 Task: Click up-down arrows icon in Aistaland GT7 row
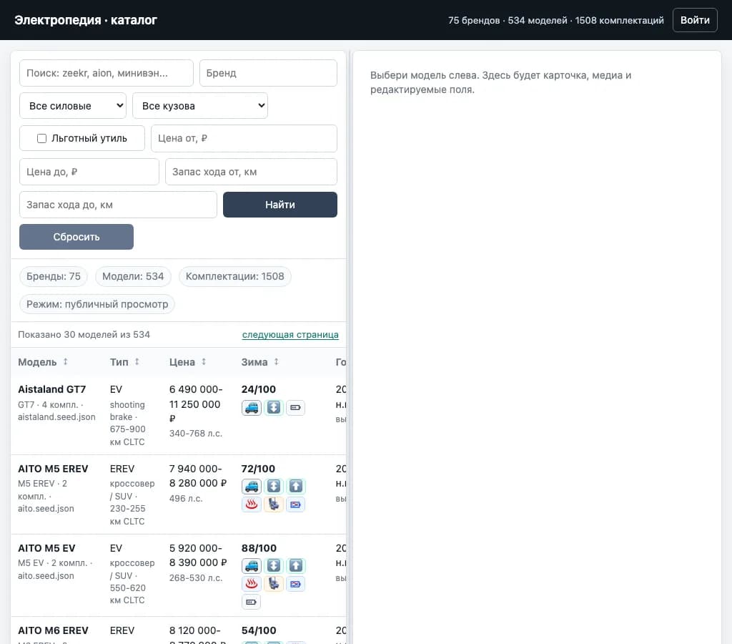click(x=274, y=408)
